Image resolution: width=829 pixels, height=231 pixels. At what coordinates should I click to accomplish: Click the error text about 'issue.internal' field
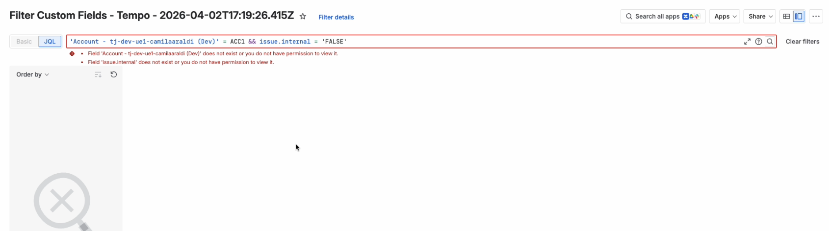181,63
